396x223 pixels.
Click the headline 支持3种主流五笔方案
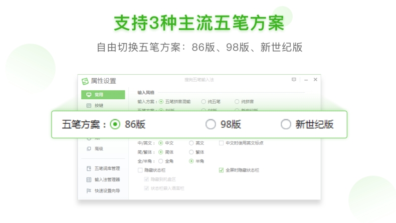point(200,23)
